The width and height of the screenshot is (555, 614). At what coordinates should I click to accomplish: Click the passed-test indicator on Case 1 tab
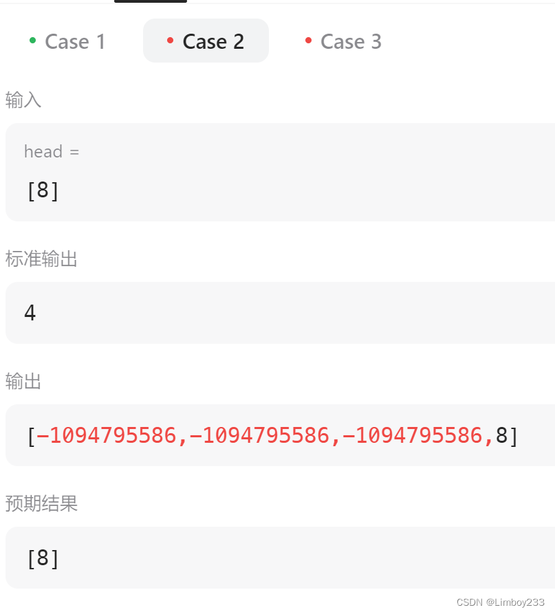[33, 41]
